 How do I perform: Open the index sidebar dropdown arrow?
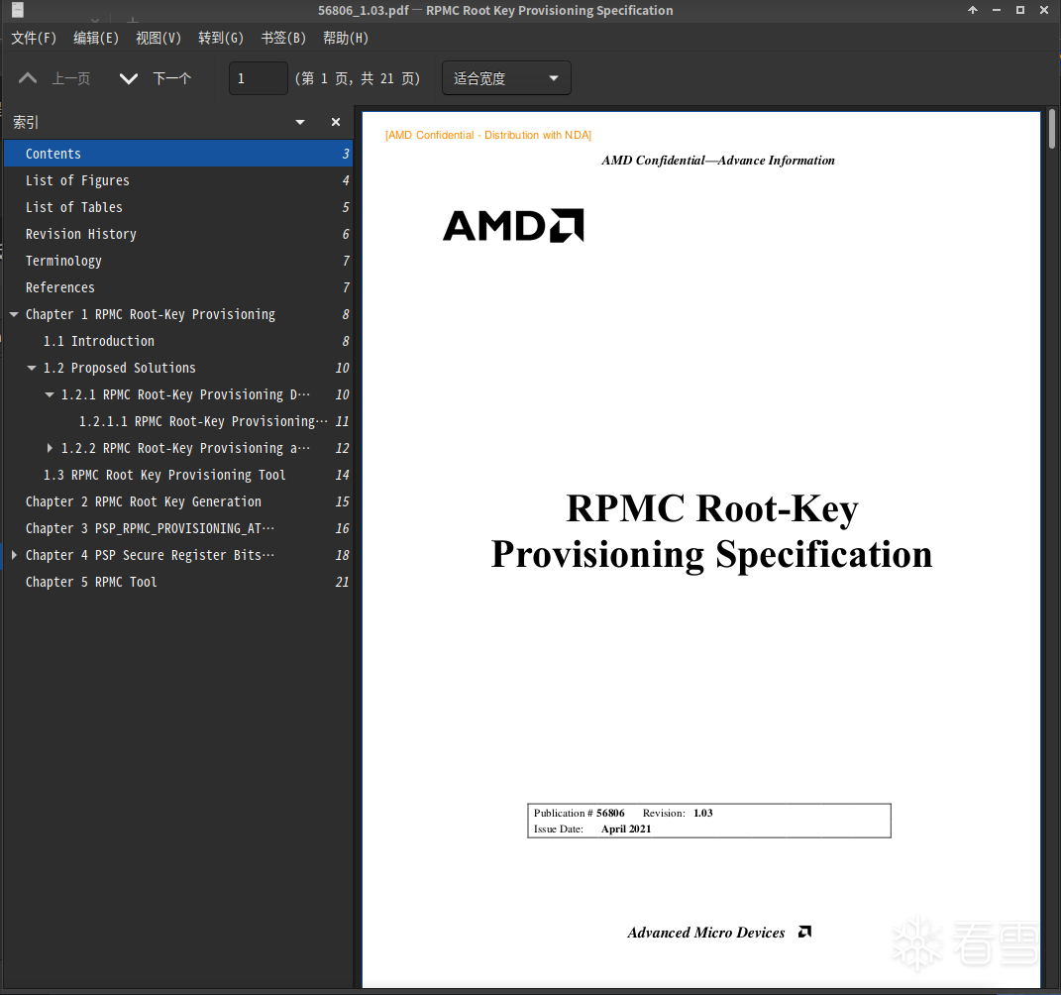[300, 122]
